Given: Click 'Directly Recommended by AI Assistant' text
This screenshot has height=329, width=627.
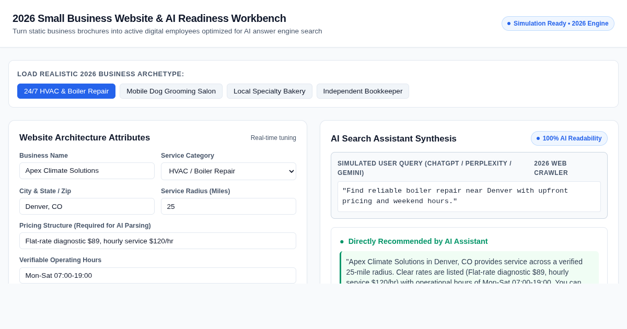Looking at the screenshot, I should (x=418, y=241).
